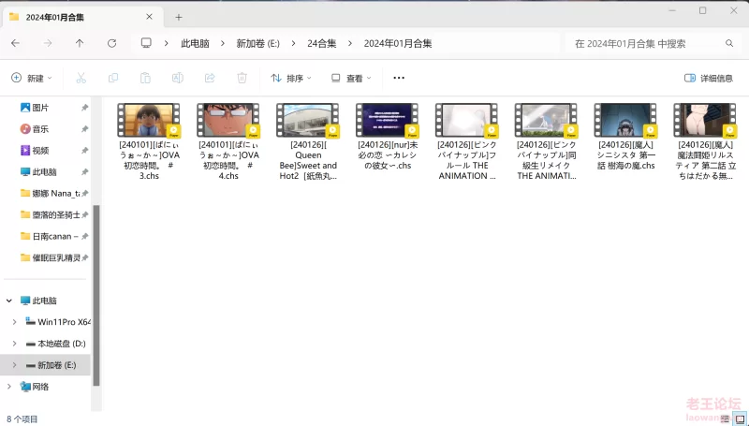This screenshot has height=426, width=749.
Task: Click the Share icon in toolbar
Action: (x=210, y=79)
